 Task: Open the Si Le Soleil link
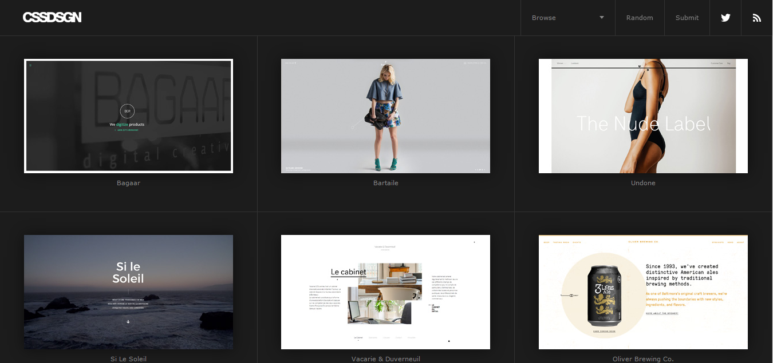128,358
